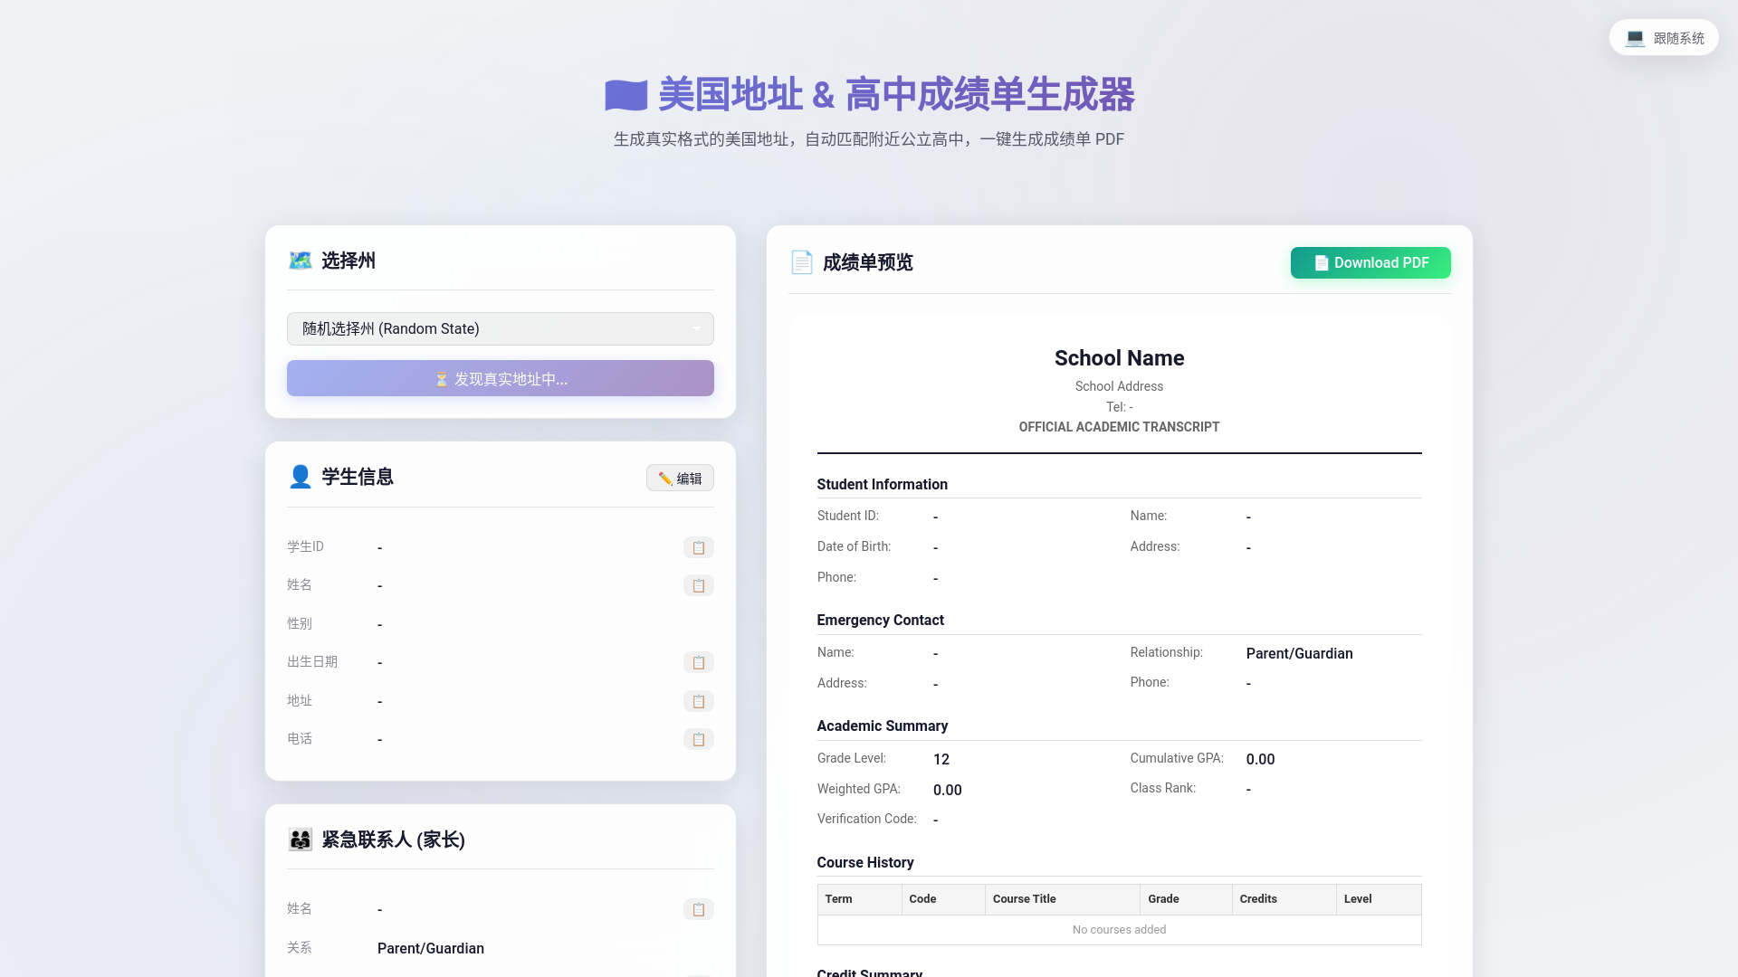Copy the student 地址 value
This screenshot has height=977, width=1738.
pos(698,701)
